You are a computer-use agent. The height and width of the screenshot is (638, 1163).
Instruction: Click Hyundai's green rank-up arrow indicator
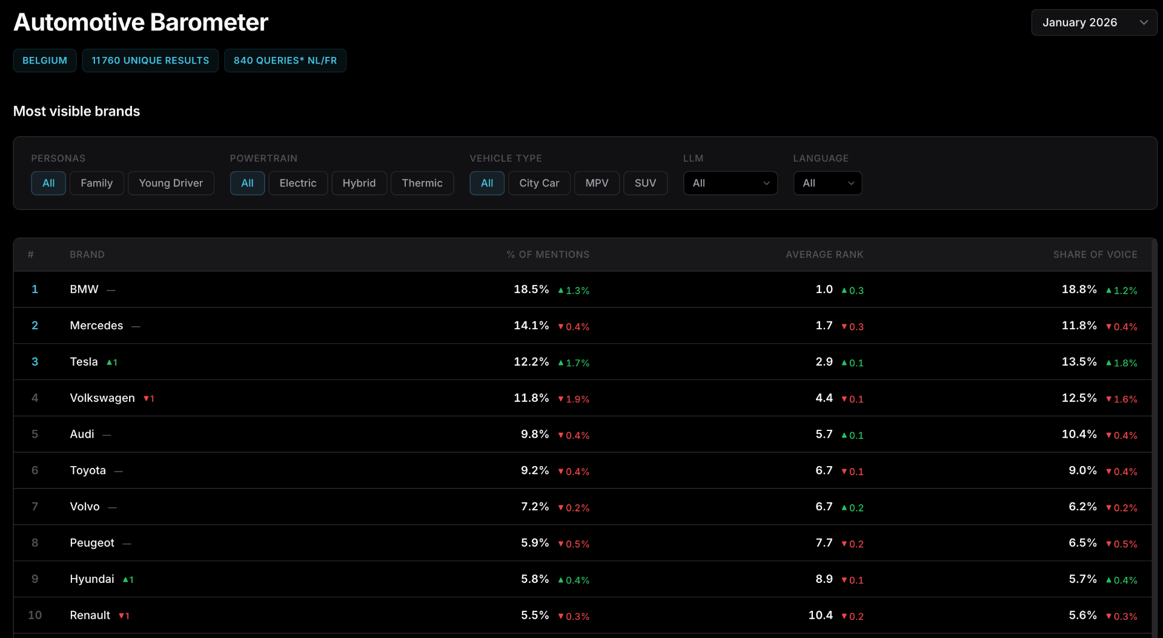128,580
